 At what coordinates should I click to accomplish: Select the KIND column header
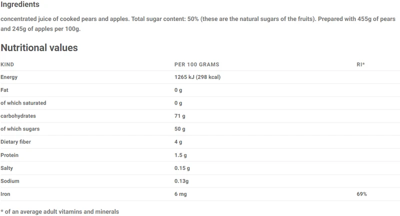coord(7,64)
